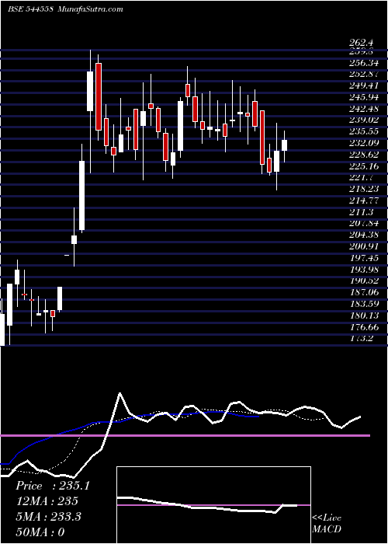The height and width of the screenshot is (544, 388).
Task: Click the 214.77 price axis label
Action: (364, 201)
